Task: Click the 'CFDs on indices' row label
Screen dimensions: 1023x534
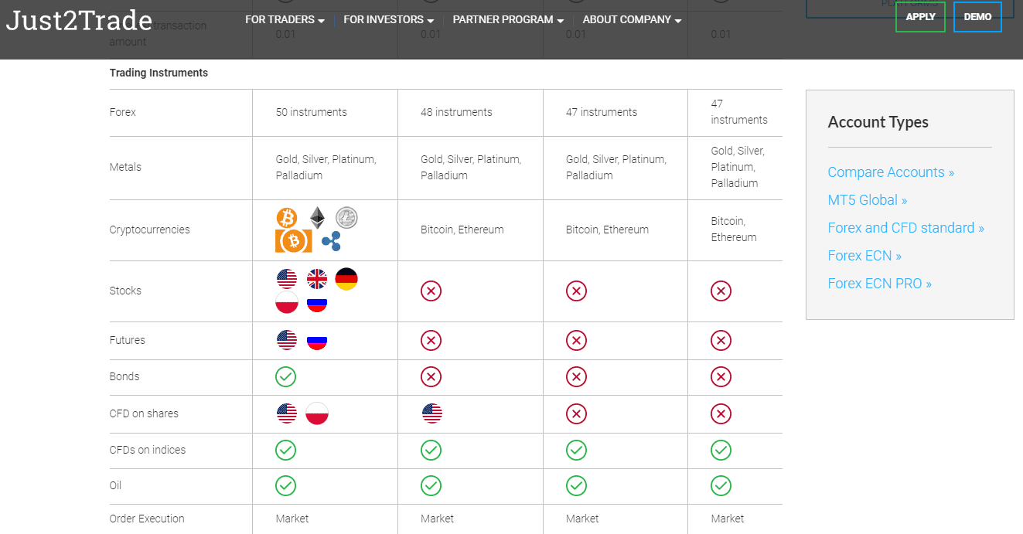Action: 147,450
